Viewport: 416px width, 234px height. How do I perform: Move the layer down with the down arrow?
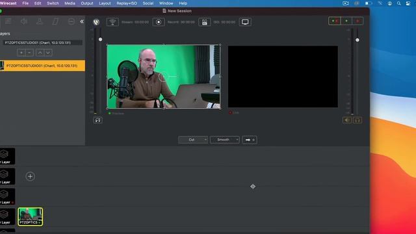(x=48, y=53)
